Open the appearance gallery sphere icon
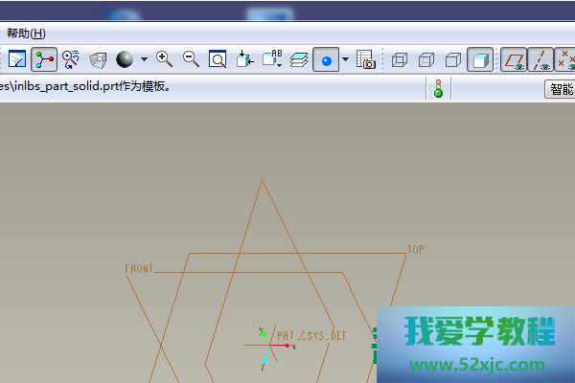Image resolution: width=575 pixels, height=383 pixels. click(125, 59)
